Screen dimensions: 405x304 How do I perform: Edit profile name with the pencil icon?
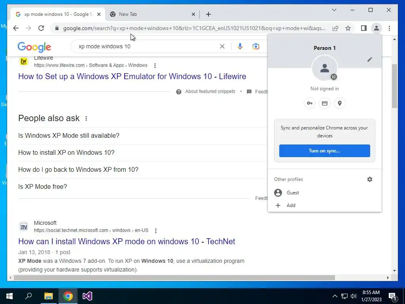tap(370, 59)
